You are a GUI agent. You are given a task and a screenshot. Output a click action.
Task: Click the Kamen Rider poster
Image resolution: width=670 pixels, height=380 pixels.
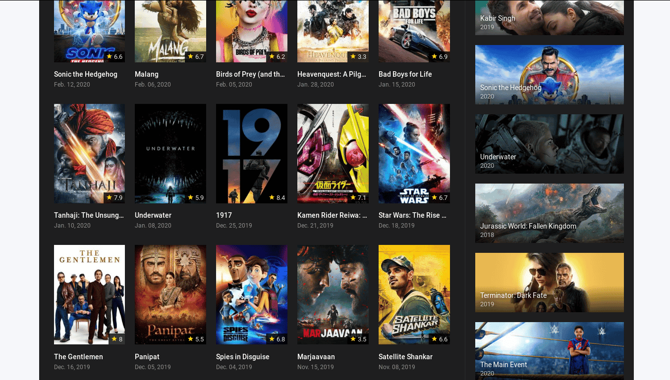[x=333, y=153]
